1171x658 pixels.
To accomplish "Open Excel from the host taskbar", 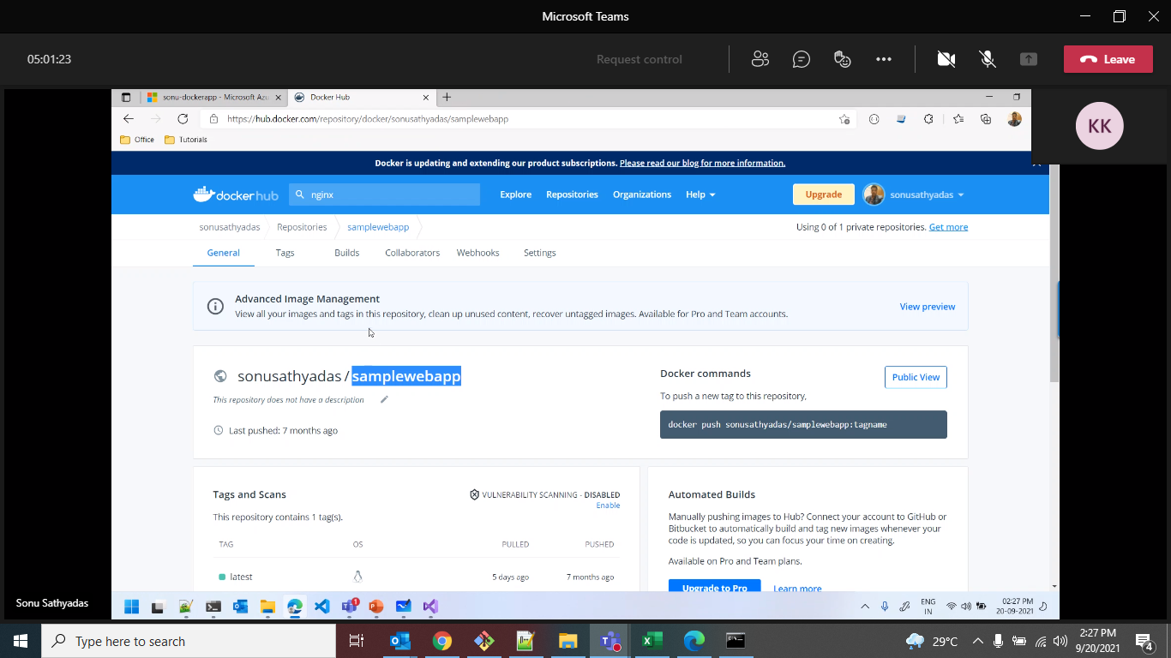I will coord(652,641).
